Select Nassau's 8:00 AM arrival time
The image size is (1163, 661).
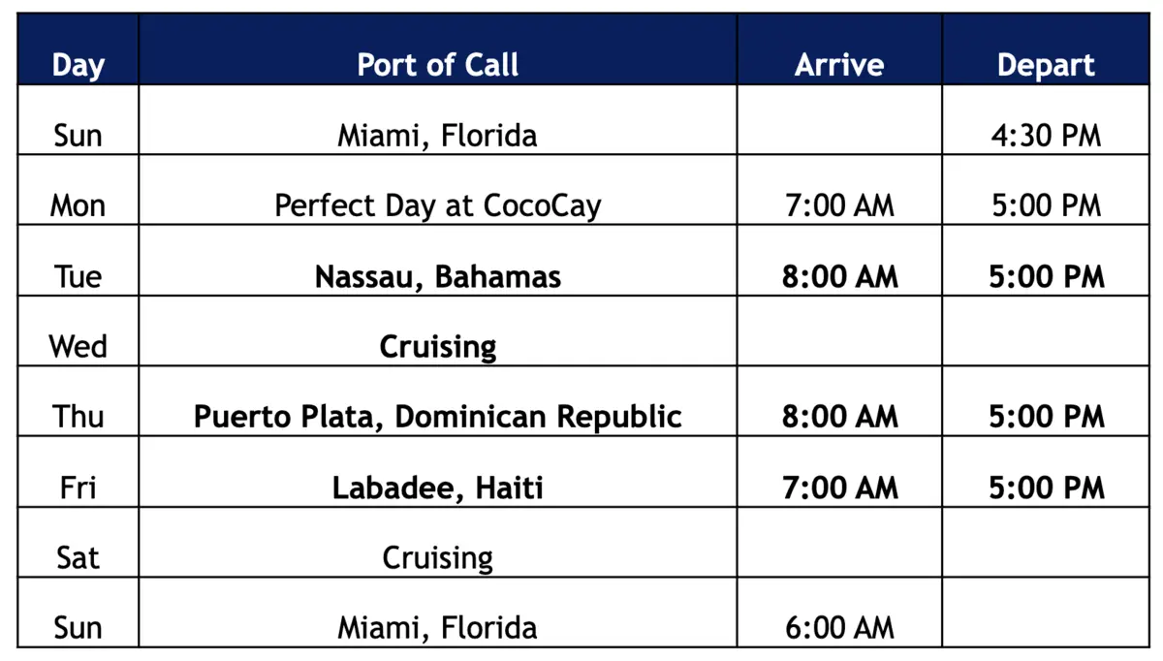839,276
